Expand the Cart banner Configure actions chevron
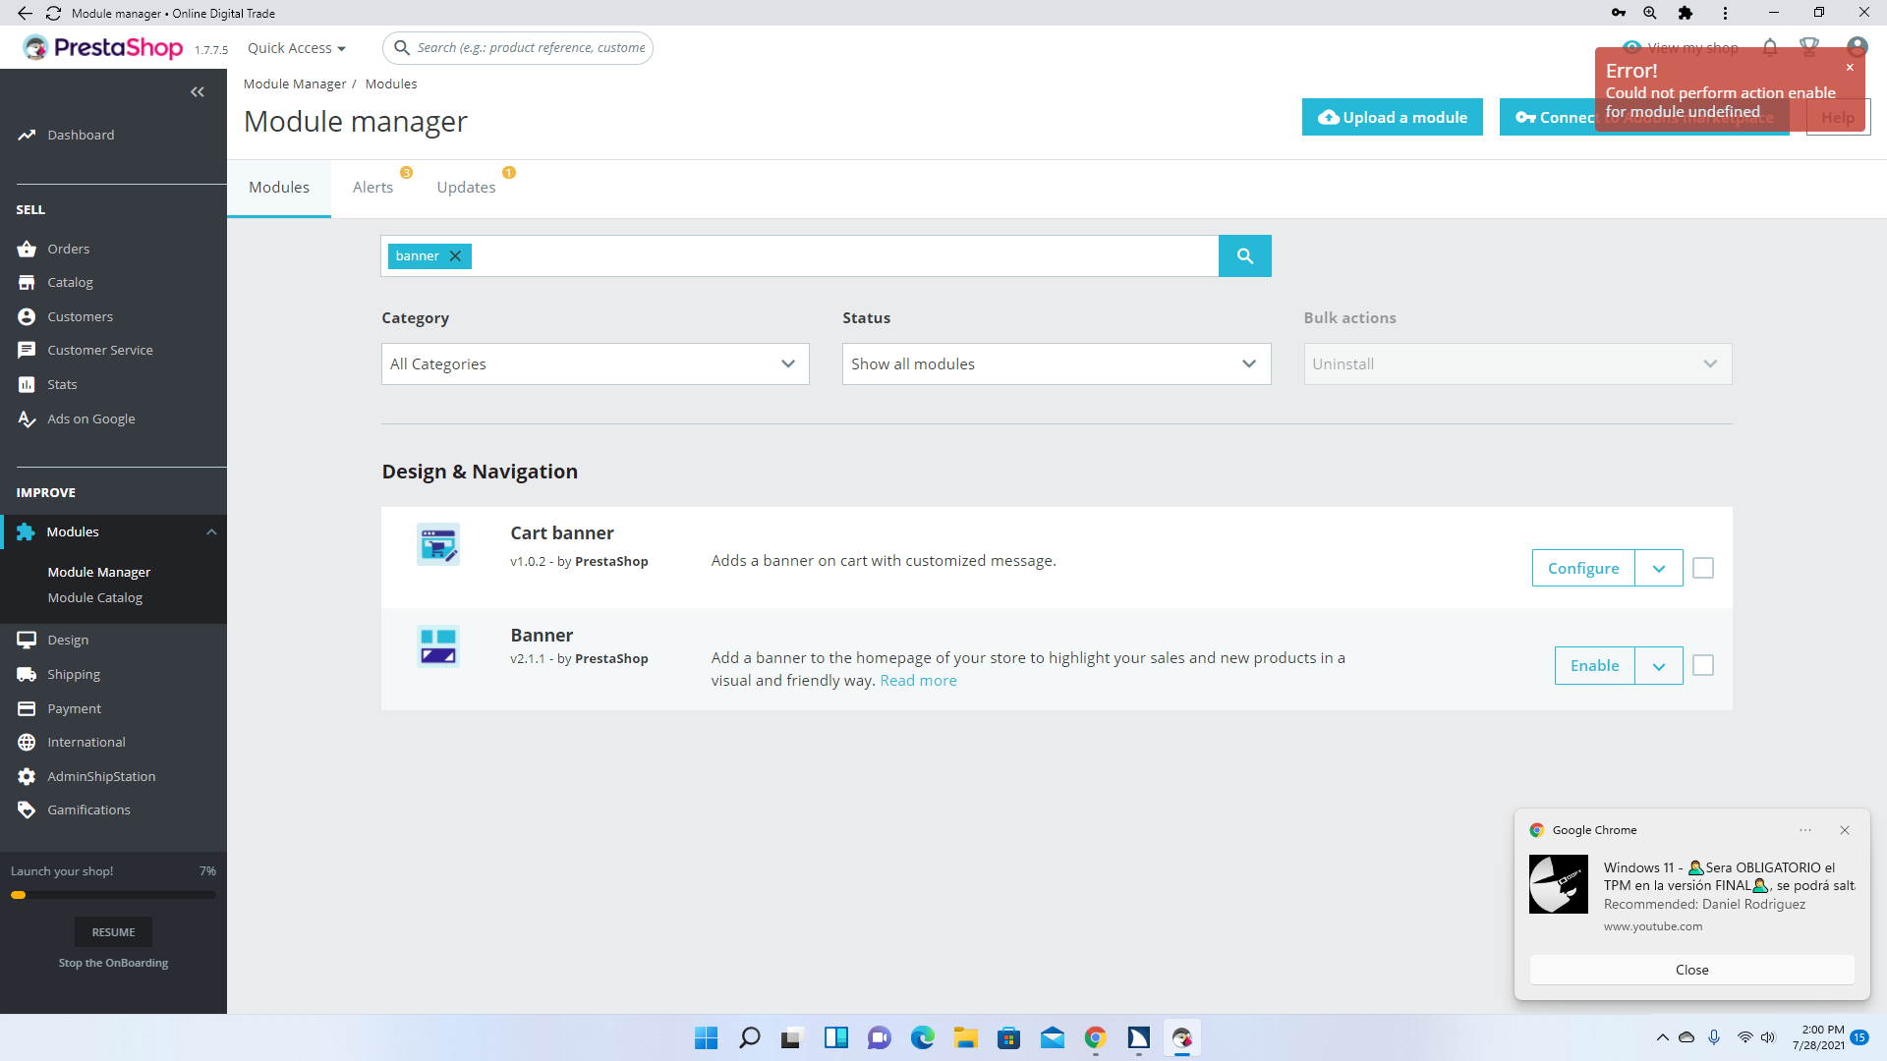The image size is (1887, 1061). click(1658, 568)
